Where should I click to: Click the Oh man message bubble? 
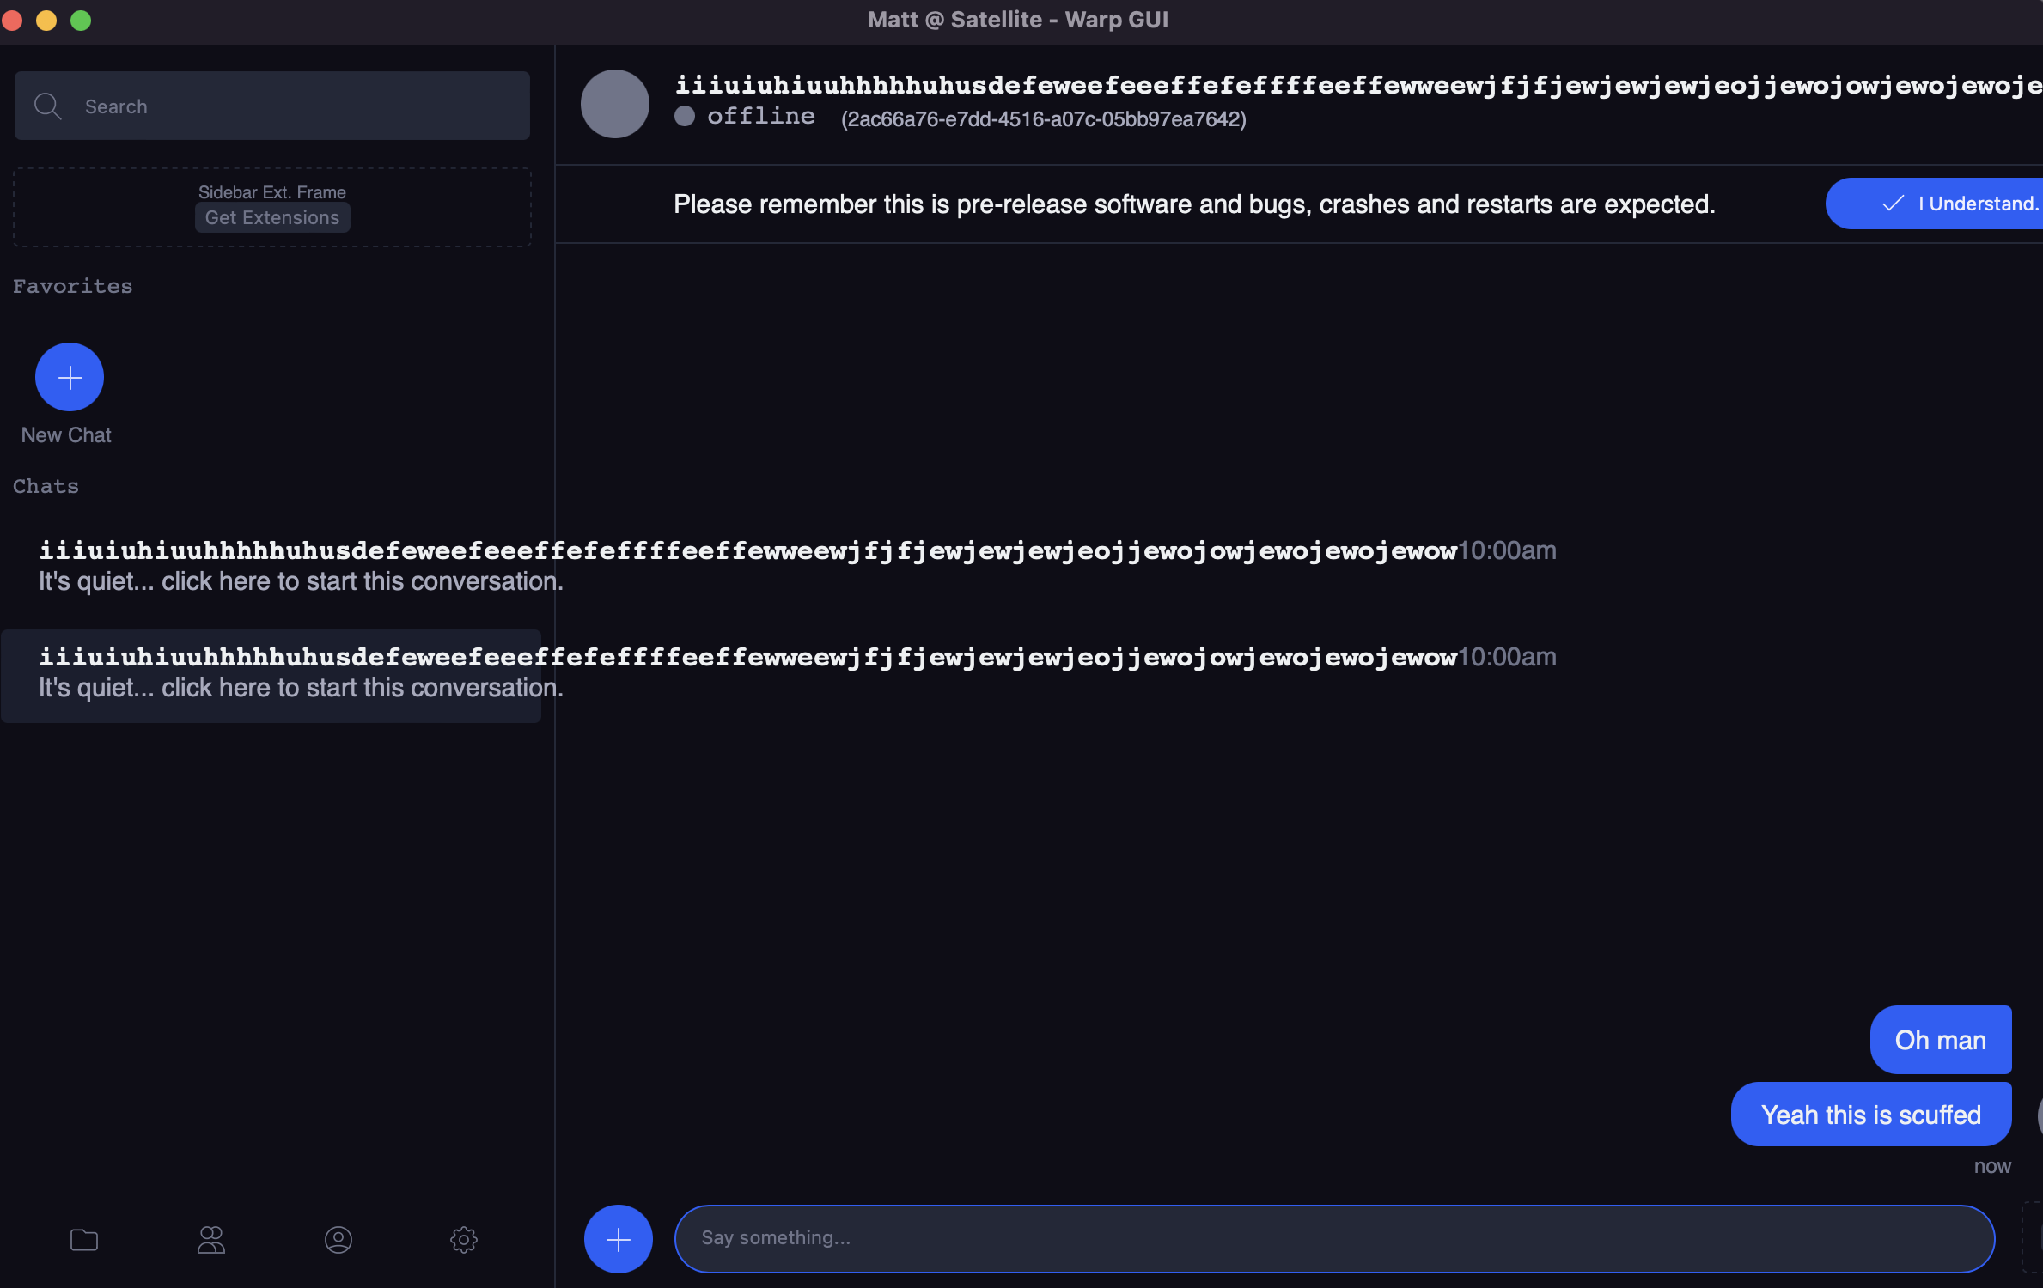pos(1941,1040)
